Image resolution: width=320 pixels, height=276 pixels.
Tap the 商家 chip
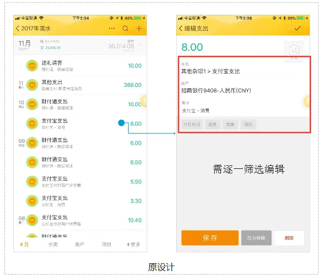pos(230,124)
